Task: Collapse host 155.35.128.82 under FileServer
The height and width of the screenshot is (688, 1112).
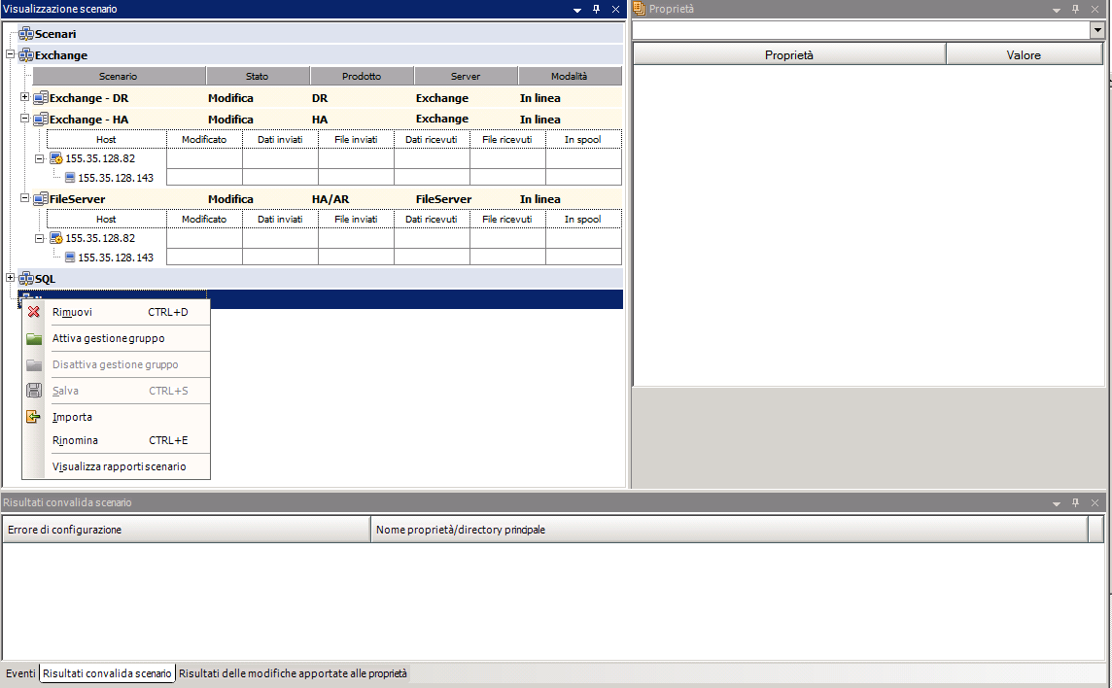Action: tap(40, 238)
